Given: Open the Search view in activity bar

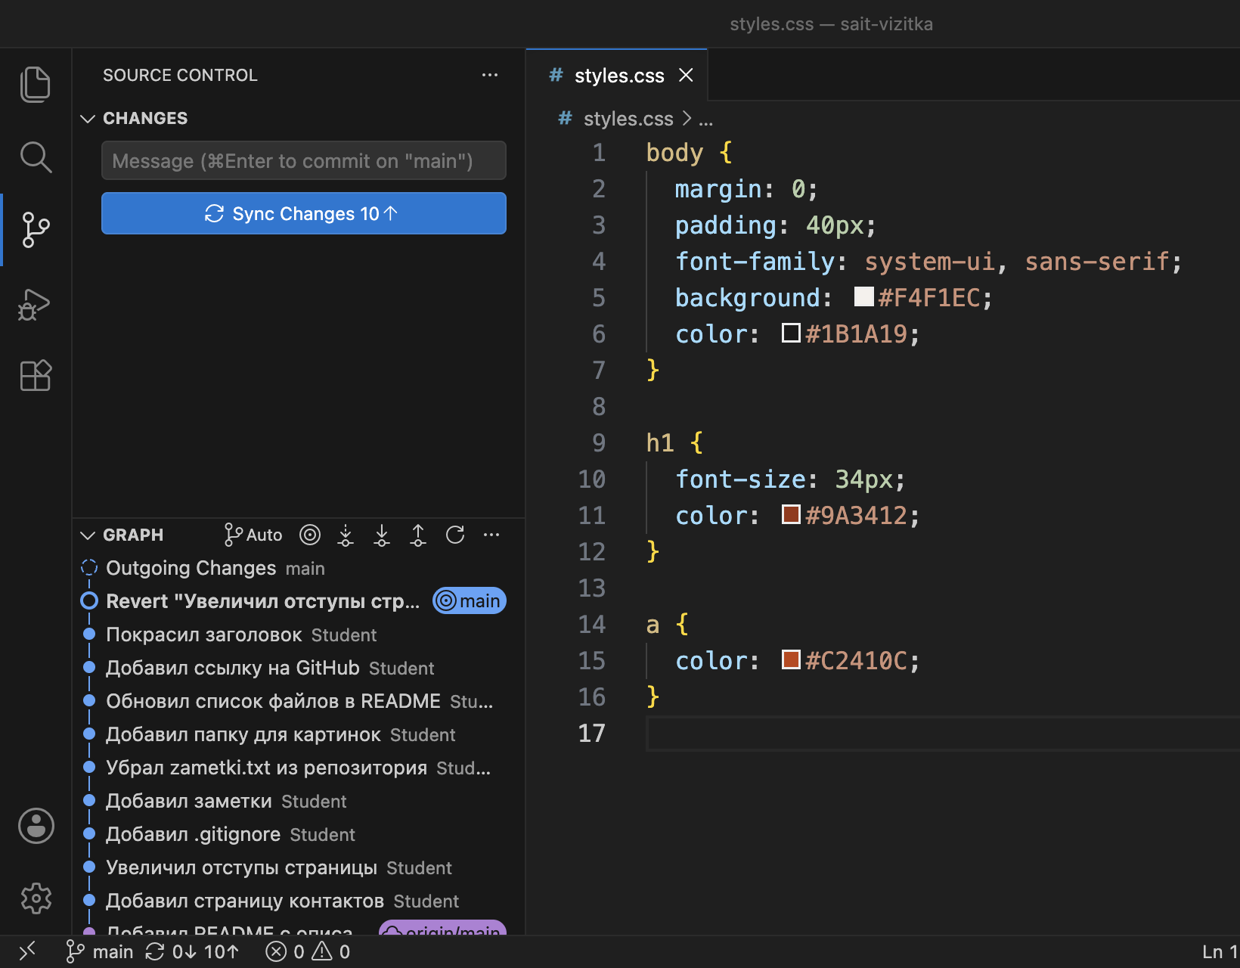Looking at the screenshot, I should tap(36, 157).
